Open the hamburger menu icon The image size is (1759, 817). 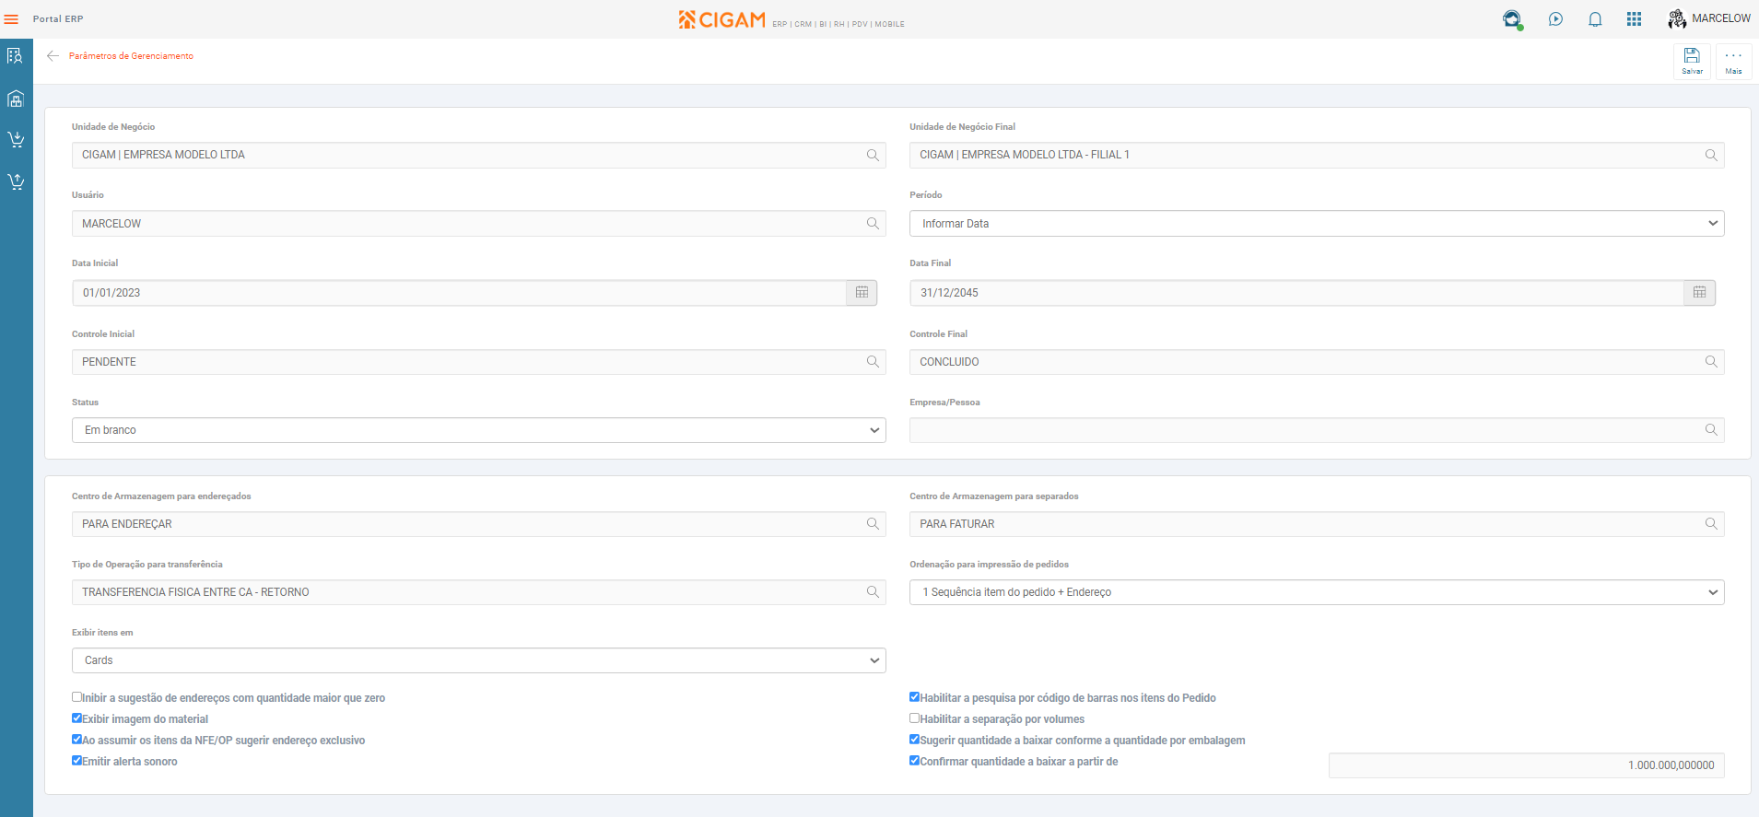point(11,19)
